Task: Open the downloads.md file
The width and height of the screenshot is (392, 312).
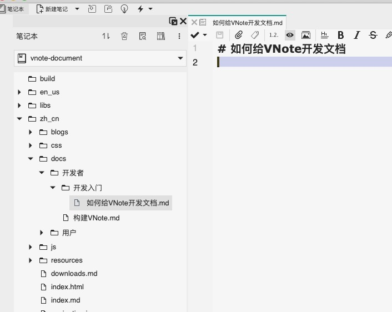Action: 74,274
